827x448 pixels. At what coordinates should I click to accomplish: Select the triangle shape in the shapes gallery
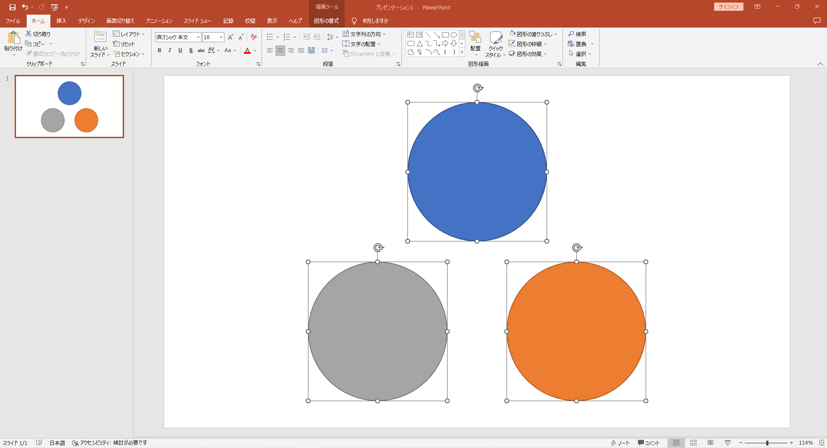(419, 43)
